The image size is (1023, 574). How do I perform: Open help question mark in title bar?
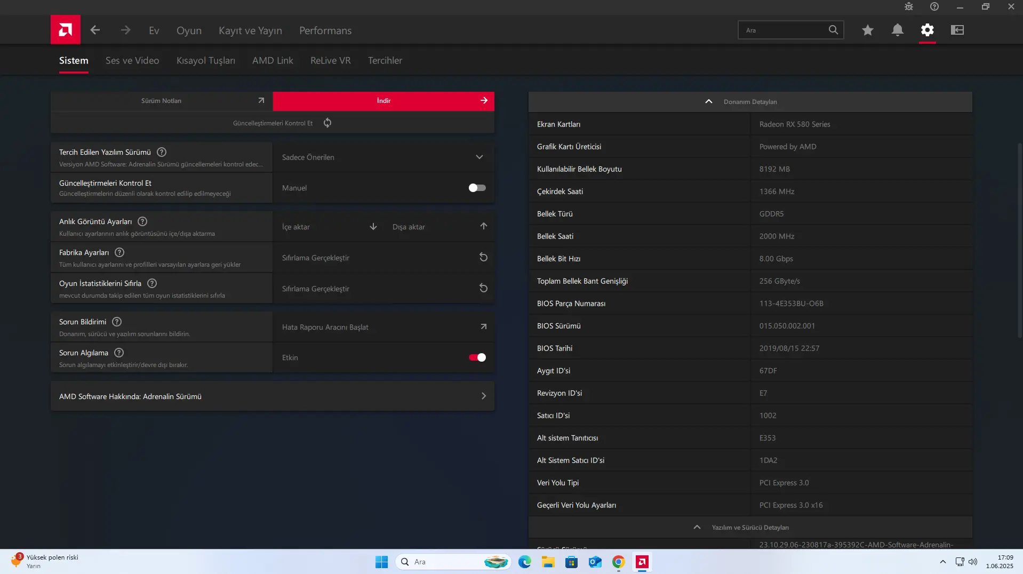tap(934, 6)
